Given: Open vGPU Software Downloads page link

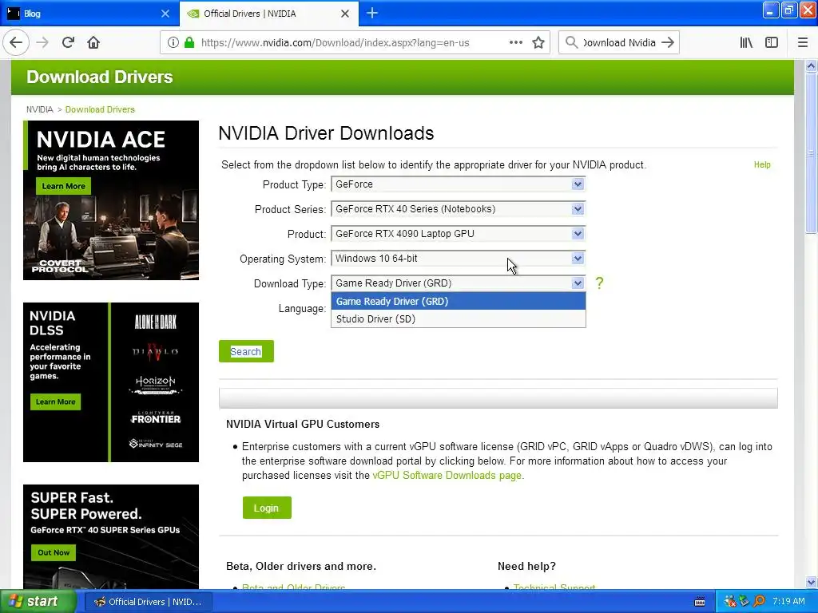Looking at the screenshot, I should [447, 476].
